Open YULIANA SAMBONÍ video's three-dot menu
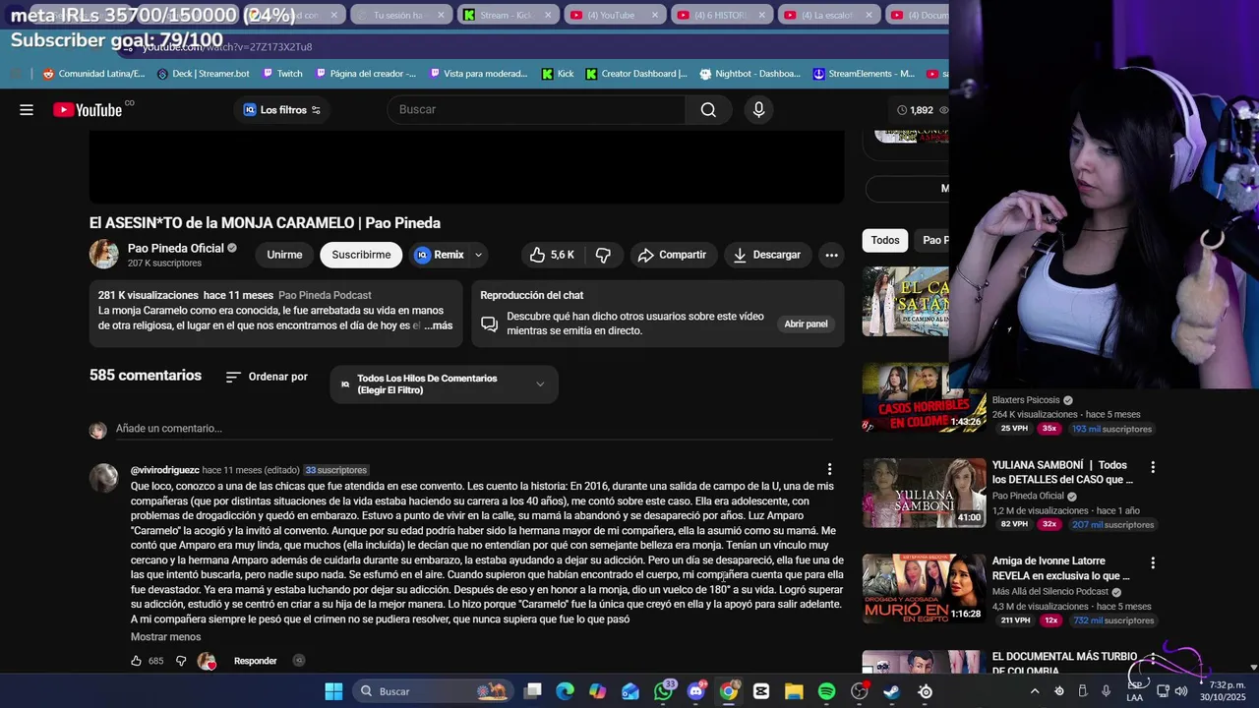The height and width of the screenshot is (708, 1259). 1153,467
